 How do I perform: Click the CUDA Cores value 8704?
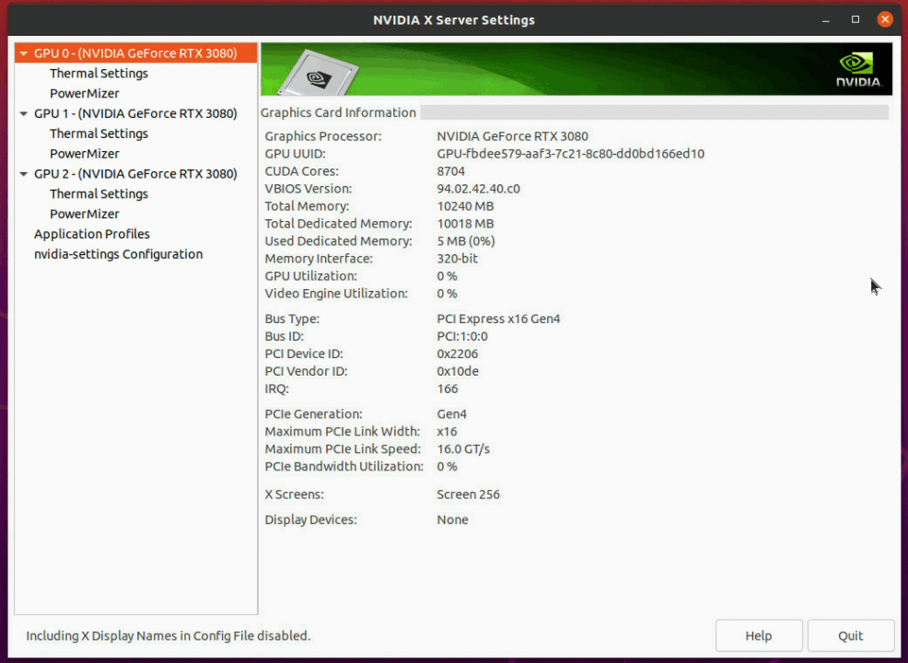[x=451, y=171]
